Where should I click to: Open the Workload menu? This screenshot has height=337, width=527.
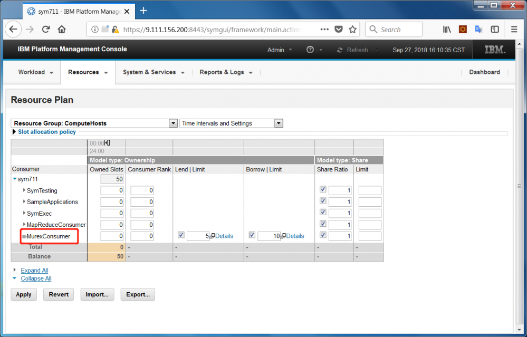pos(36,72)
